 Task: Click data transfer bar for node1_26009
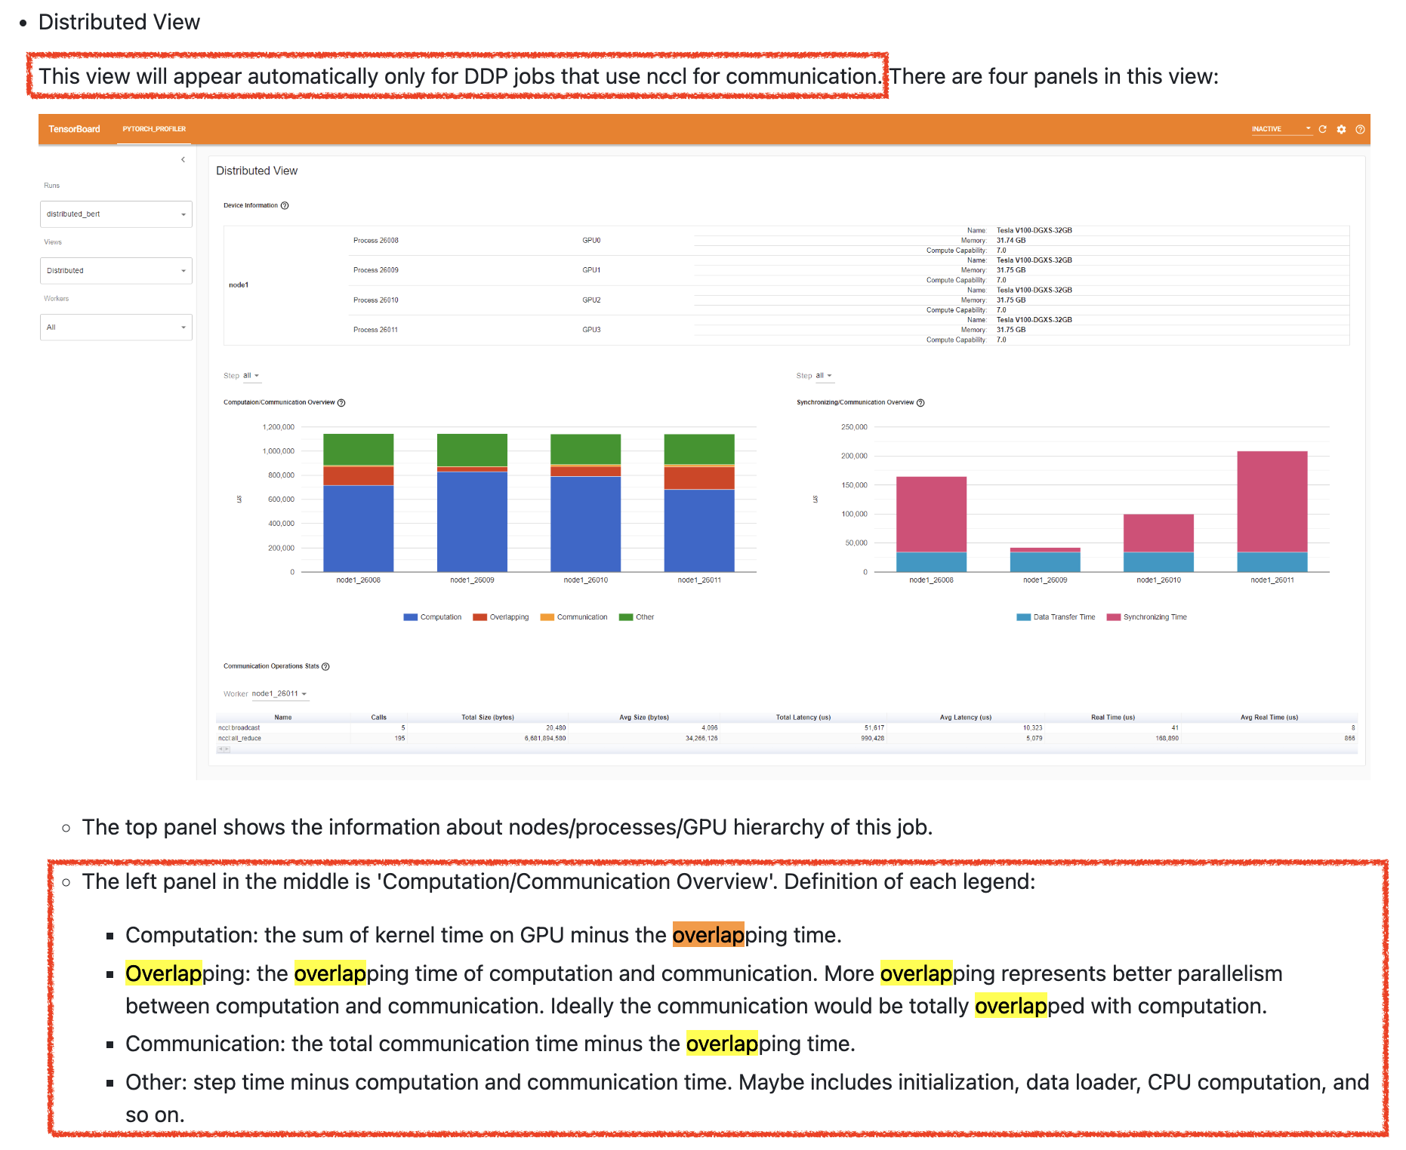[x=1045, y=562]
